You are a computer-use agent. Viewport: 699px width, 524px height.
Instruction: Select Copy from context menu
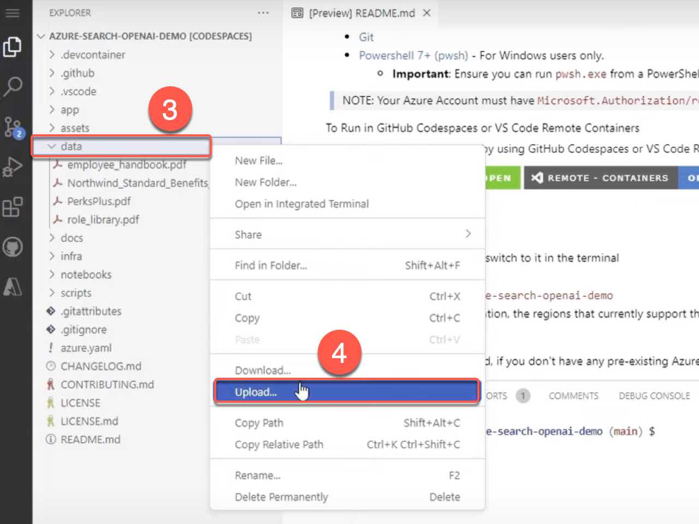point(347,318)
